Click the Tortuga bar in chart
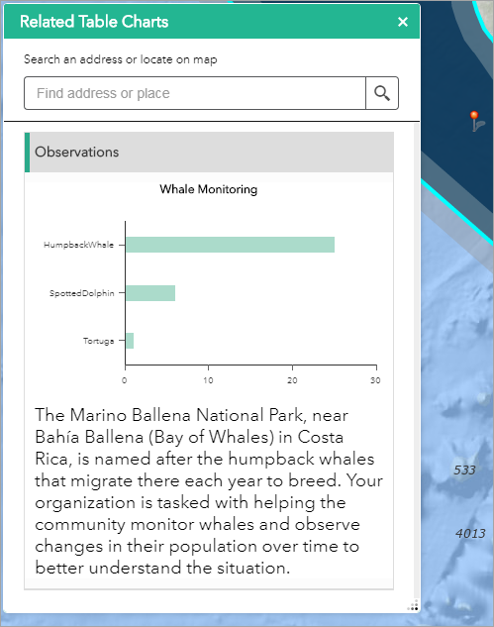 pos(130,341)
